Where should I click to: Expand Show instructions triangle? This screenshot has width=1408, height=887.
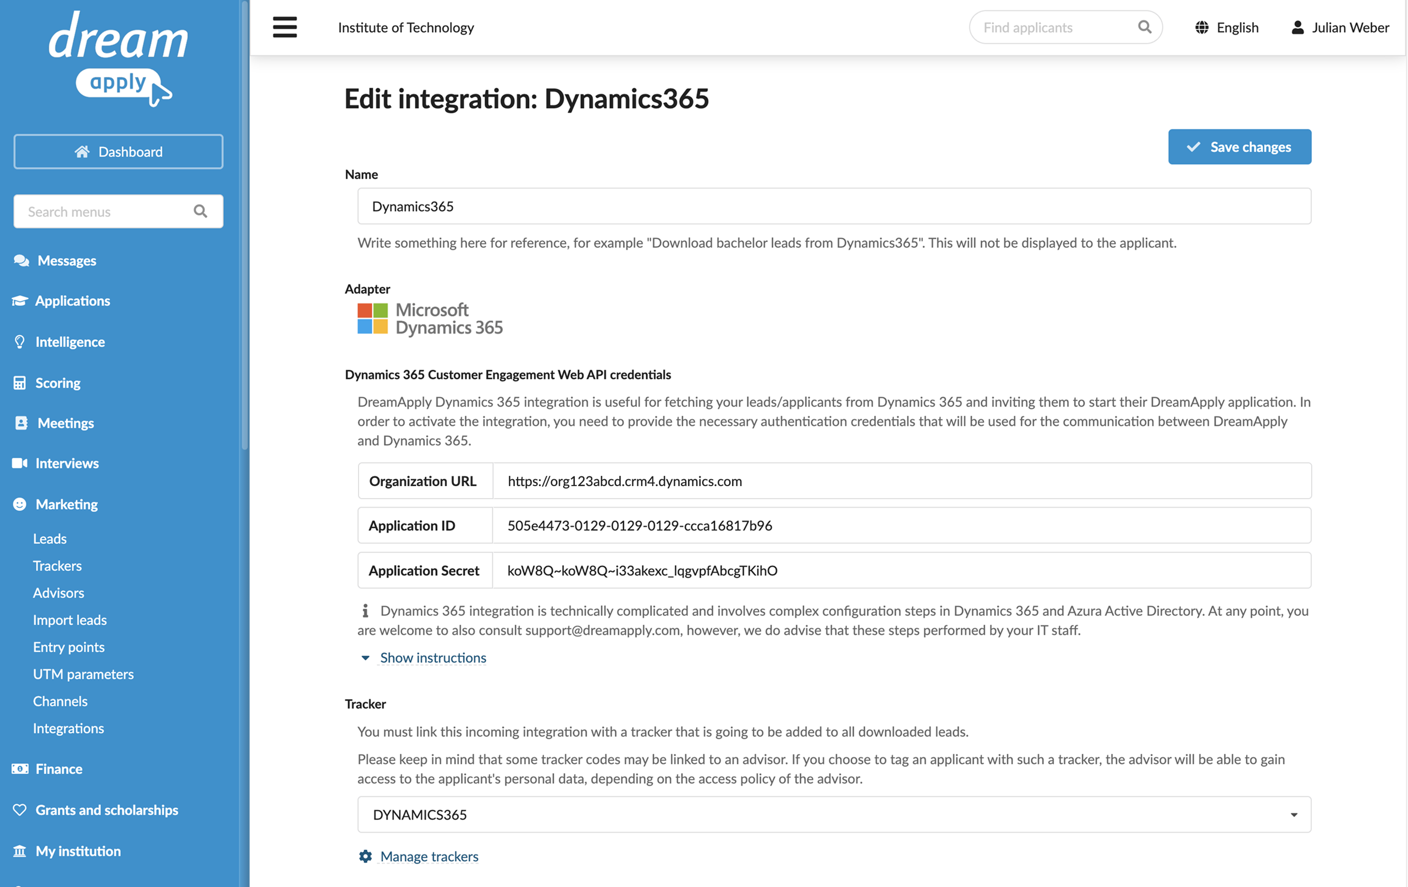point(365,658)
